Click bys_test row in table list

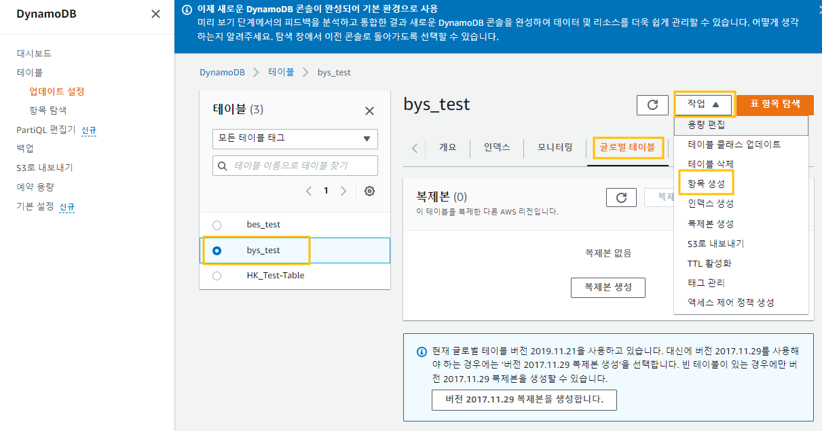[x=295, y=250]
